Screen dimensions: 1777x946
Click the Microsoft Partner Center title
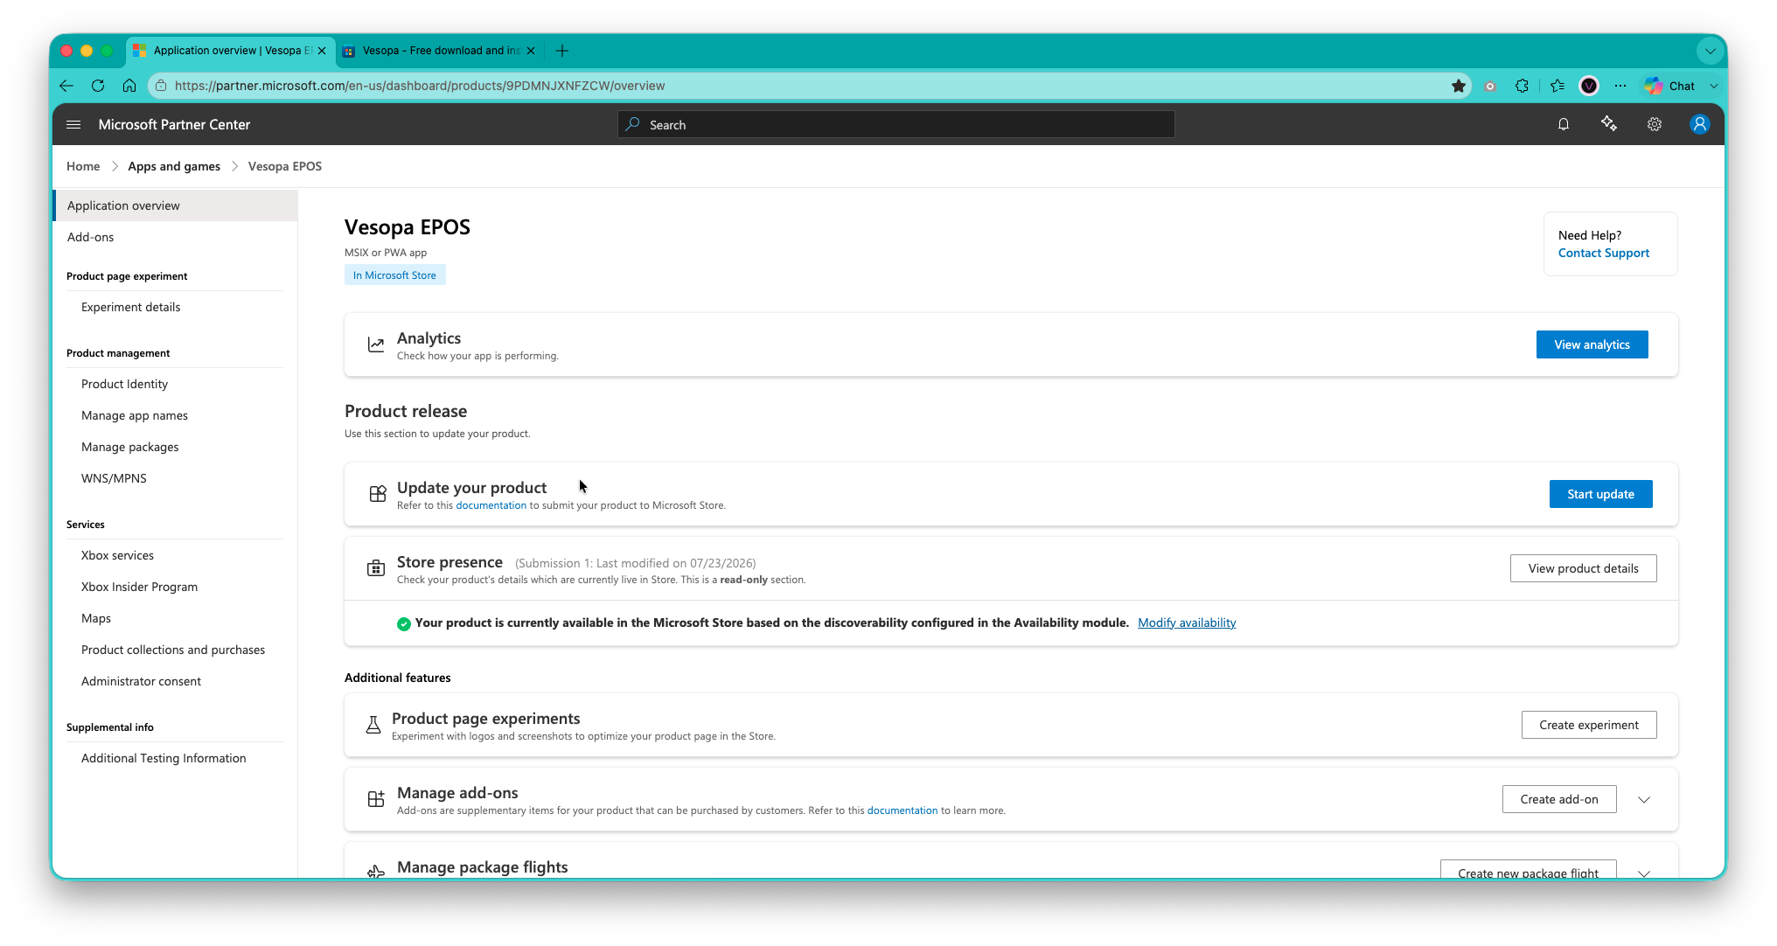pyautogui.click(x=174, y=125)
